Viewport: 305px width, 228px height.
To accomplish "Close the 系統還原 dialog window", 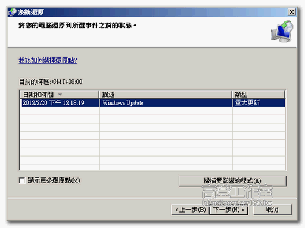I will point(291,12).
